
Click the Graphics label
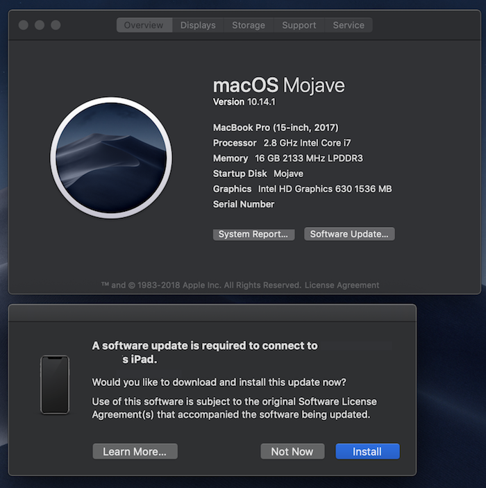pos(233,189)
